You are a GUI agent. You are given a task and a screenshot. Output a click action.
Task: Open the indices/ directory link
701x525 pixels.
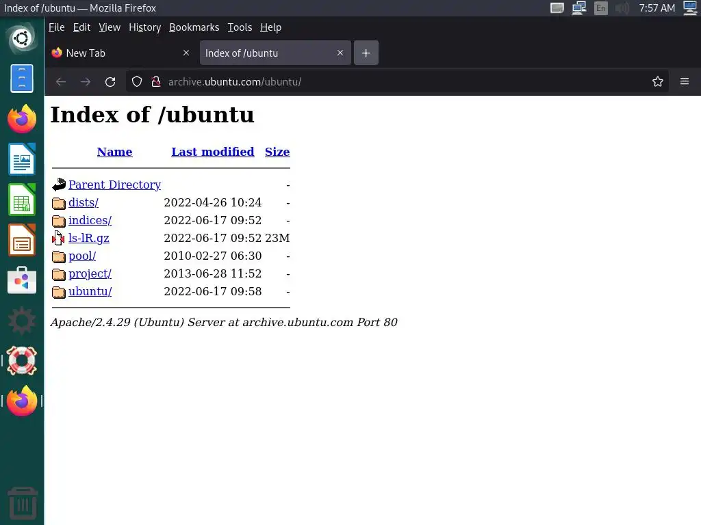(x=90, y=221)
